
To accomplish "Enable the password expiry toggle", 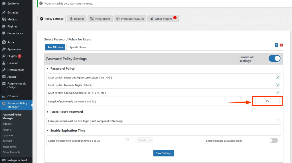I will tap(273, 140).
